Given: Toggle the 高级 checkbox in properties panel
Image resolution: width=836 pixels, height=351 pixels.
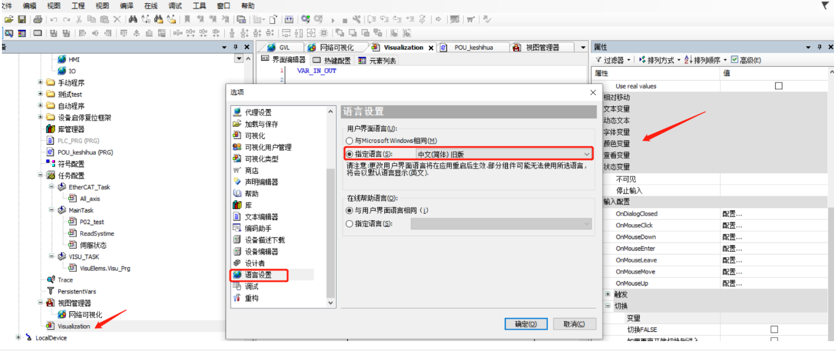Looking at the screenshot, I should tap(735, 60).
